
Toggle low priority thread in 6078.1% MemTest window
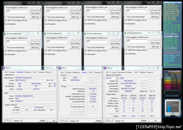(125, 17)
